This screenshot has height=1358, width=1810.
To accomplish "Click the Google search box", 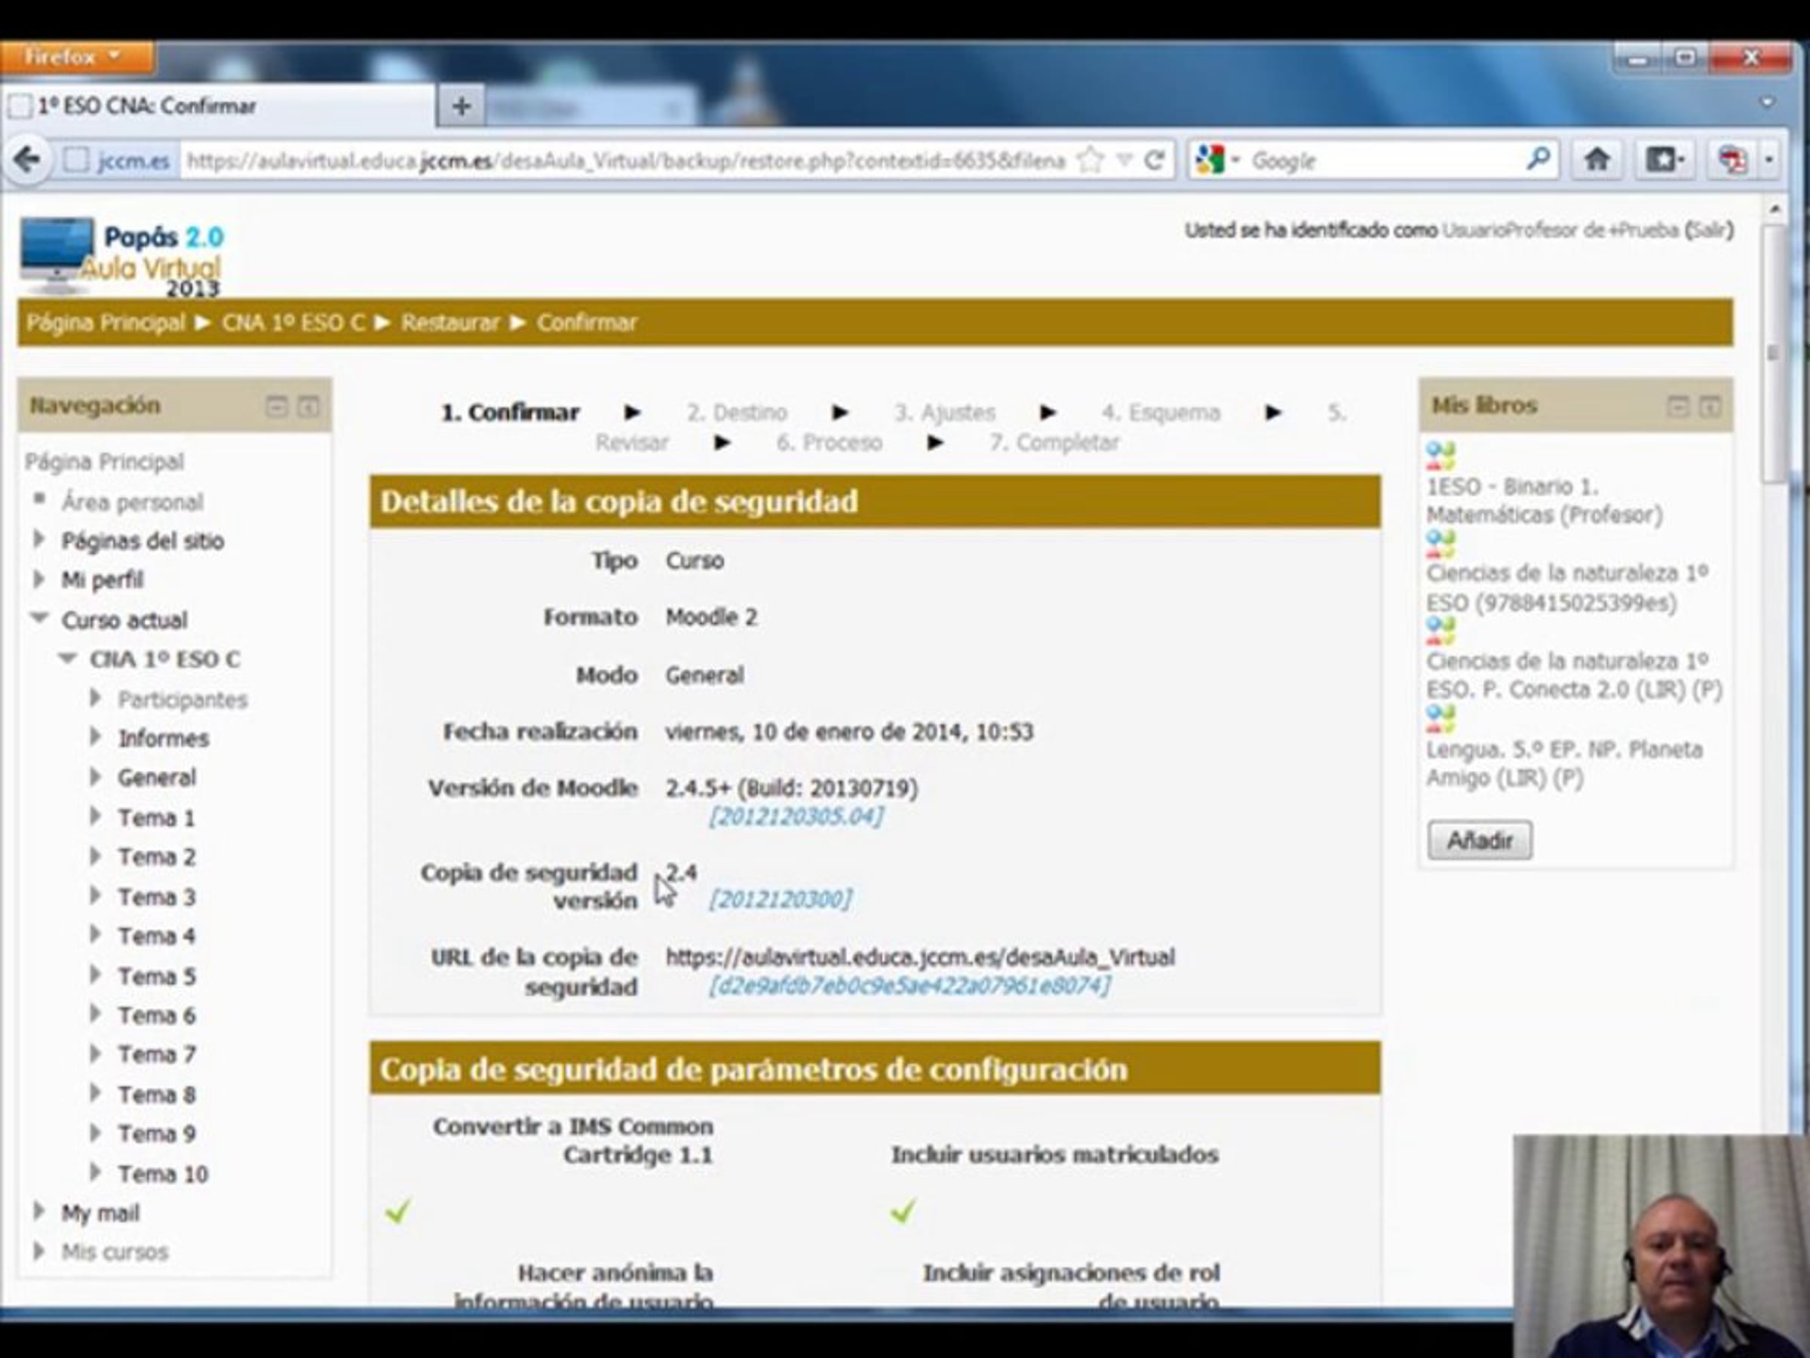I will tap(1383, 161).
